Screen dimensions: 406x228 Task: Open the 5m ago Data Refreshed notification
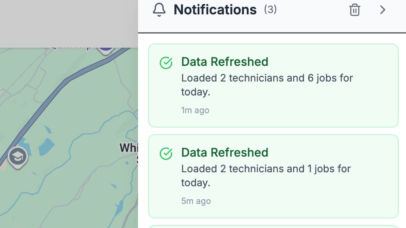tap(273, 176)
